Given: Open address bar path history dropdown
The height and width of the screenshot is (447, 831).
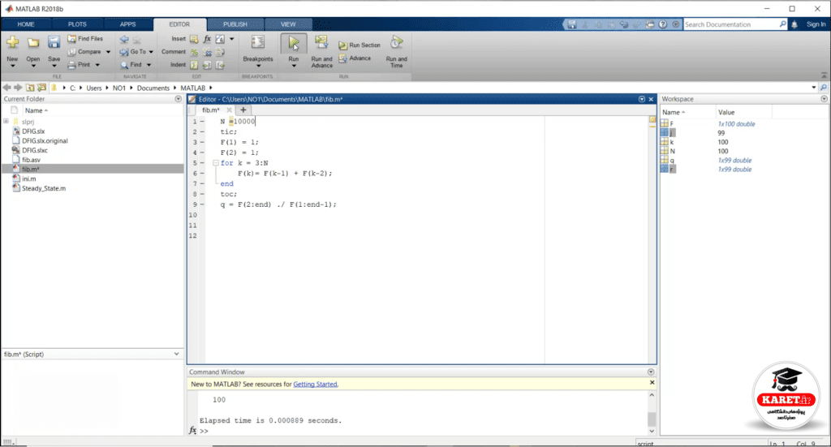Looking at the screenshot, I should (x=813, y=88).
